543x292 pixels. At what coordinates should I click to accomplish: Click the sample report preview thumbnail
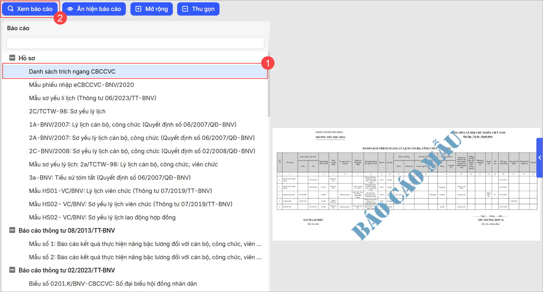(406, 184)
